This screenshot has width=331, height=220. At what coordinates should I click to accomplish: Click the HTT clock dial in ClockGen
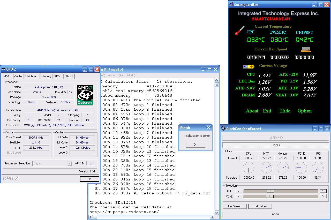click(x=266, y=168)
